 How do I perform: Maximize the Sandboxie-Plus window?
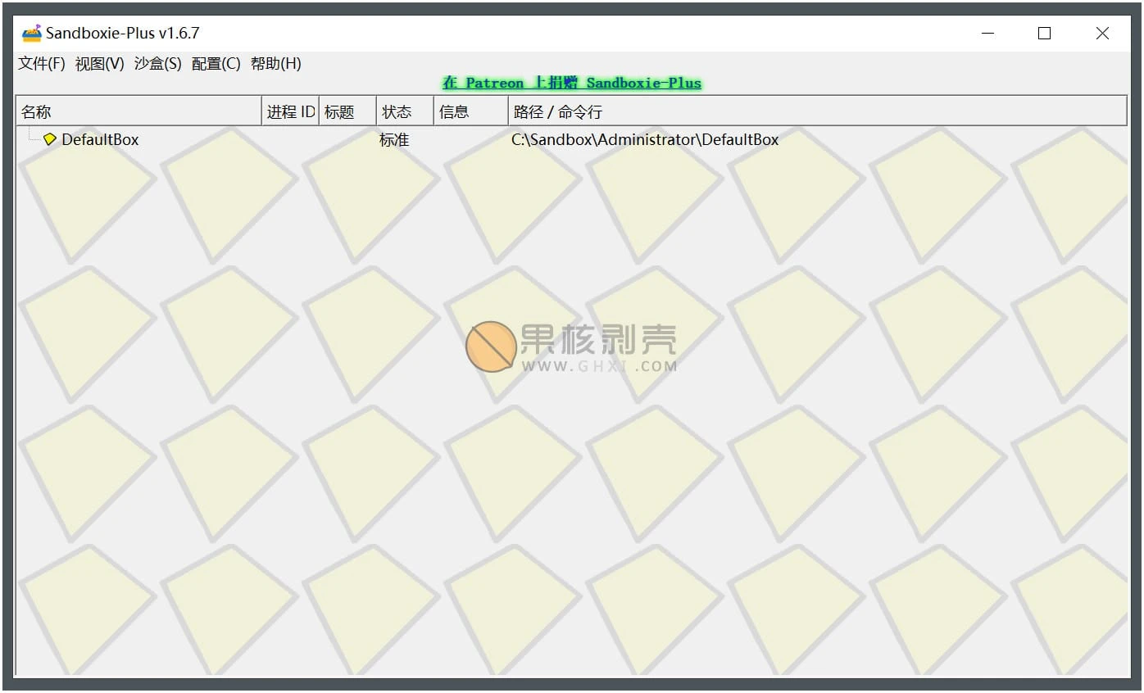[1044, 34]
